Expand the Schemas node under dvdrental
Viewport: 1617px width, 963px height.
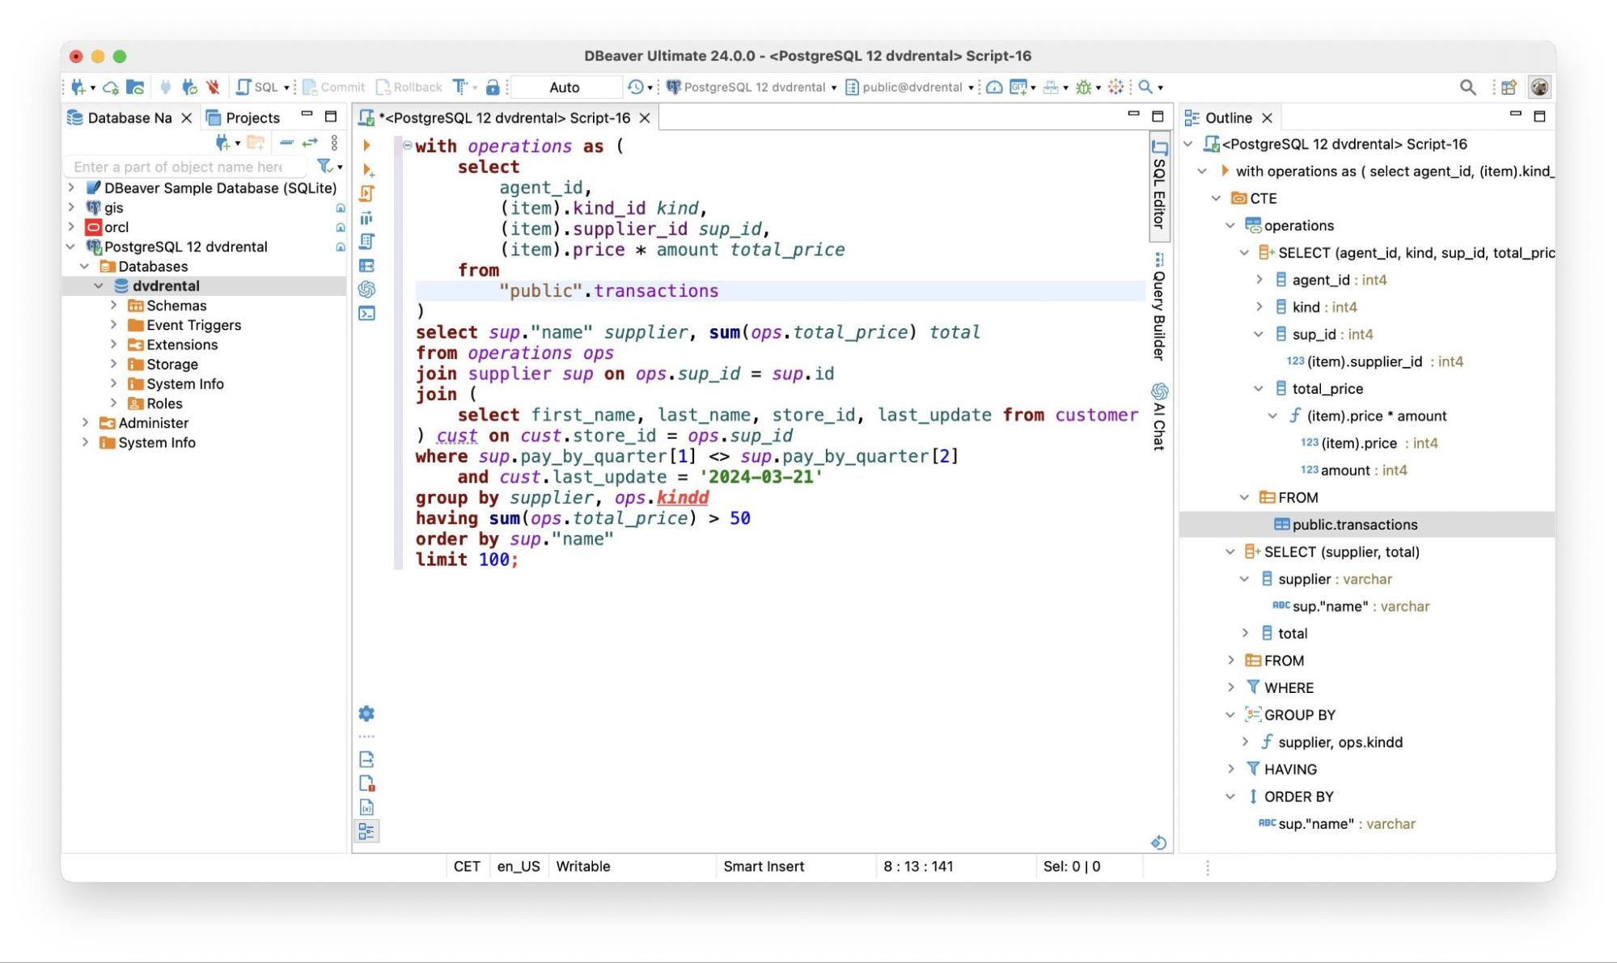[113, 305]
